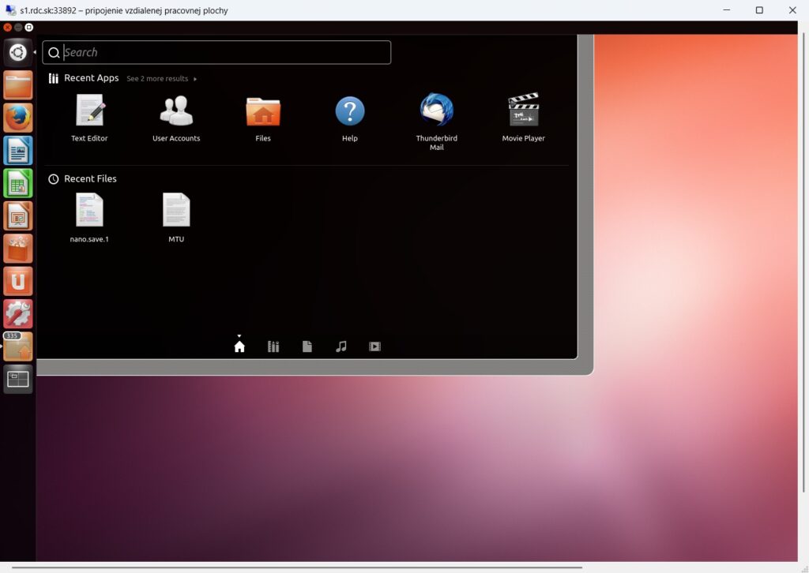Open LibreOffice Calc in the launcher

click(x=18, y=183)
